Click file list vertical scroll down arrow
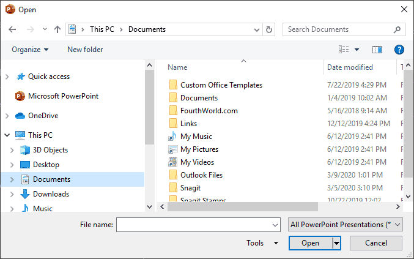414x259 pixels. (x=408, y=197)
